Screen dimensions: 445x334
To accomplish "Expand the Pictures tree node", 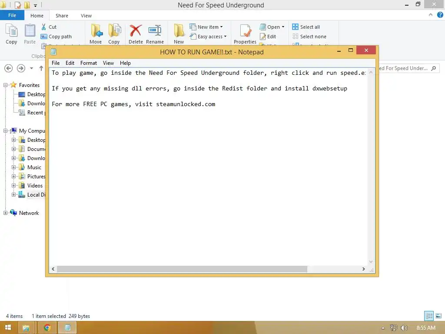I will coord(13,177).
